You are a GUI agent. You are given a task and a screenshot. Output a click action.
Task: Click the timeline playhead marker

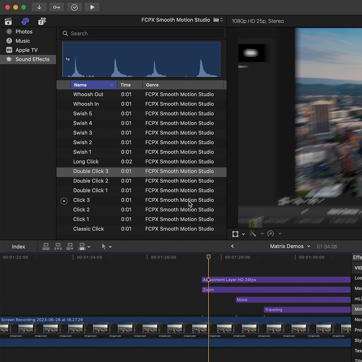pos(209,257)
